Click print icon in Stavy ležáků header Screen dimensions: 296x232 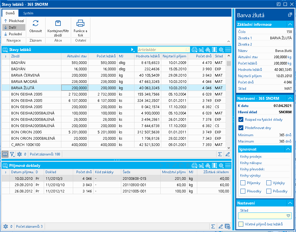point(194,50)
